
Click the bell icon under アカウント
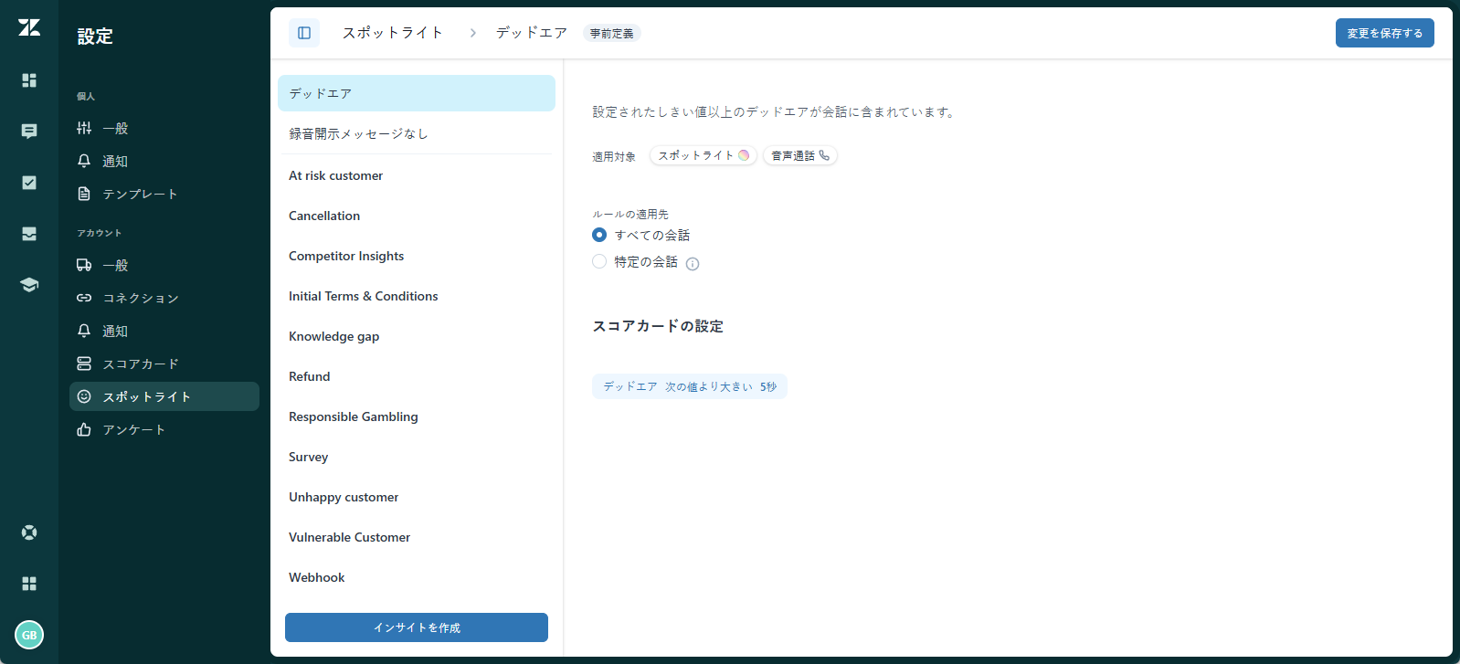84,331
